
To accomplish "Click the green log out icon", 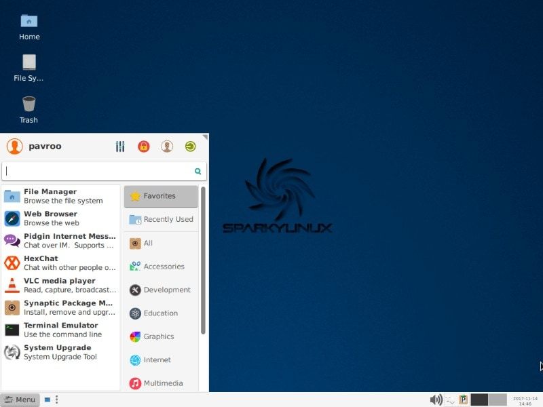I will point(191,147).
